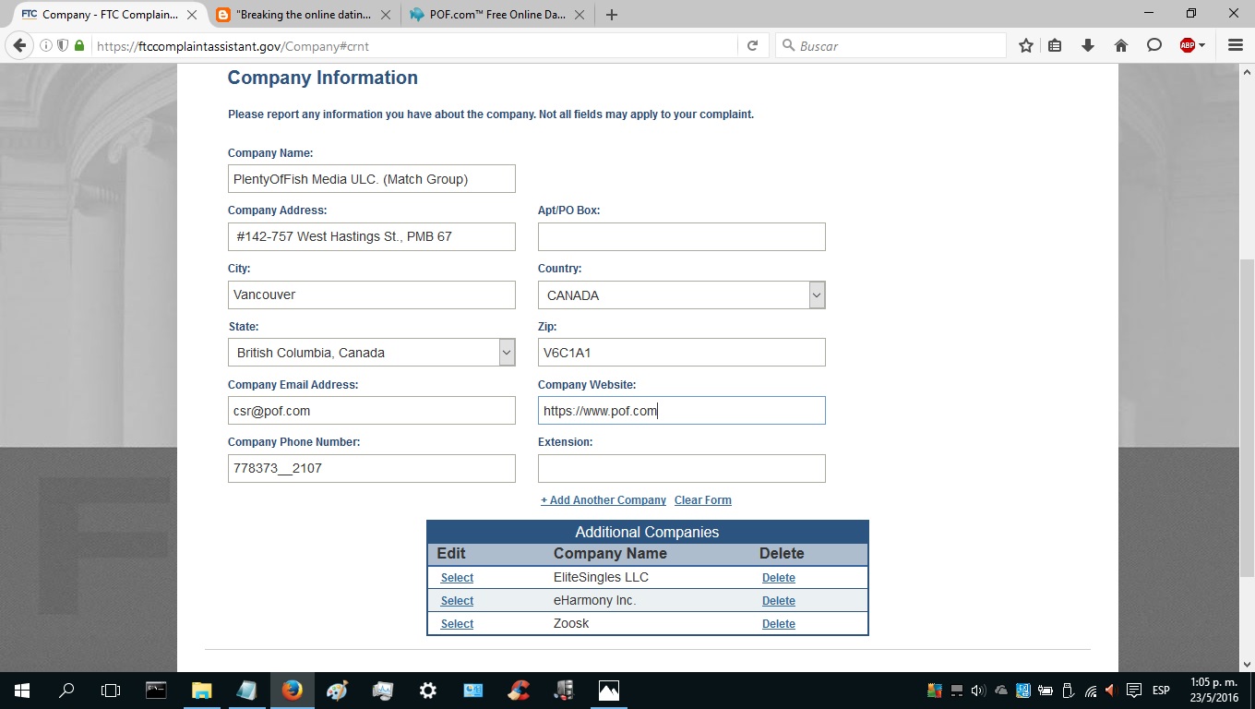1255x709 pixels.
Task: Open File Explorer from the taskbar
Action: (x=201, y=691)
